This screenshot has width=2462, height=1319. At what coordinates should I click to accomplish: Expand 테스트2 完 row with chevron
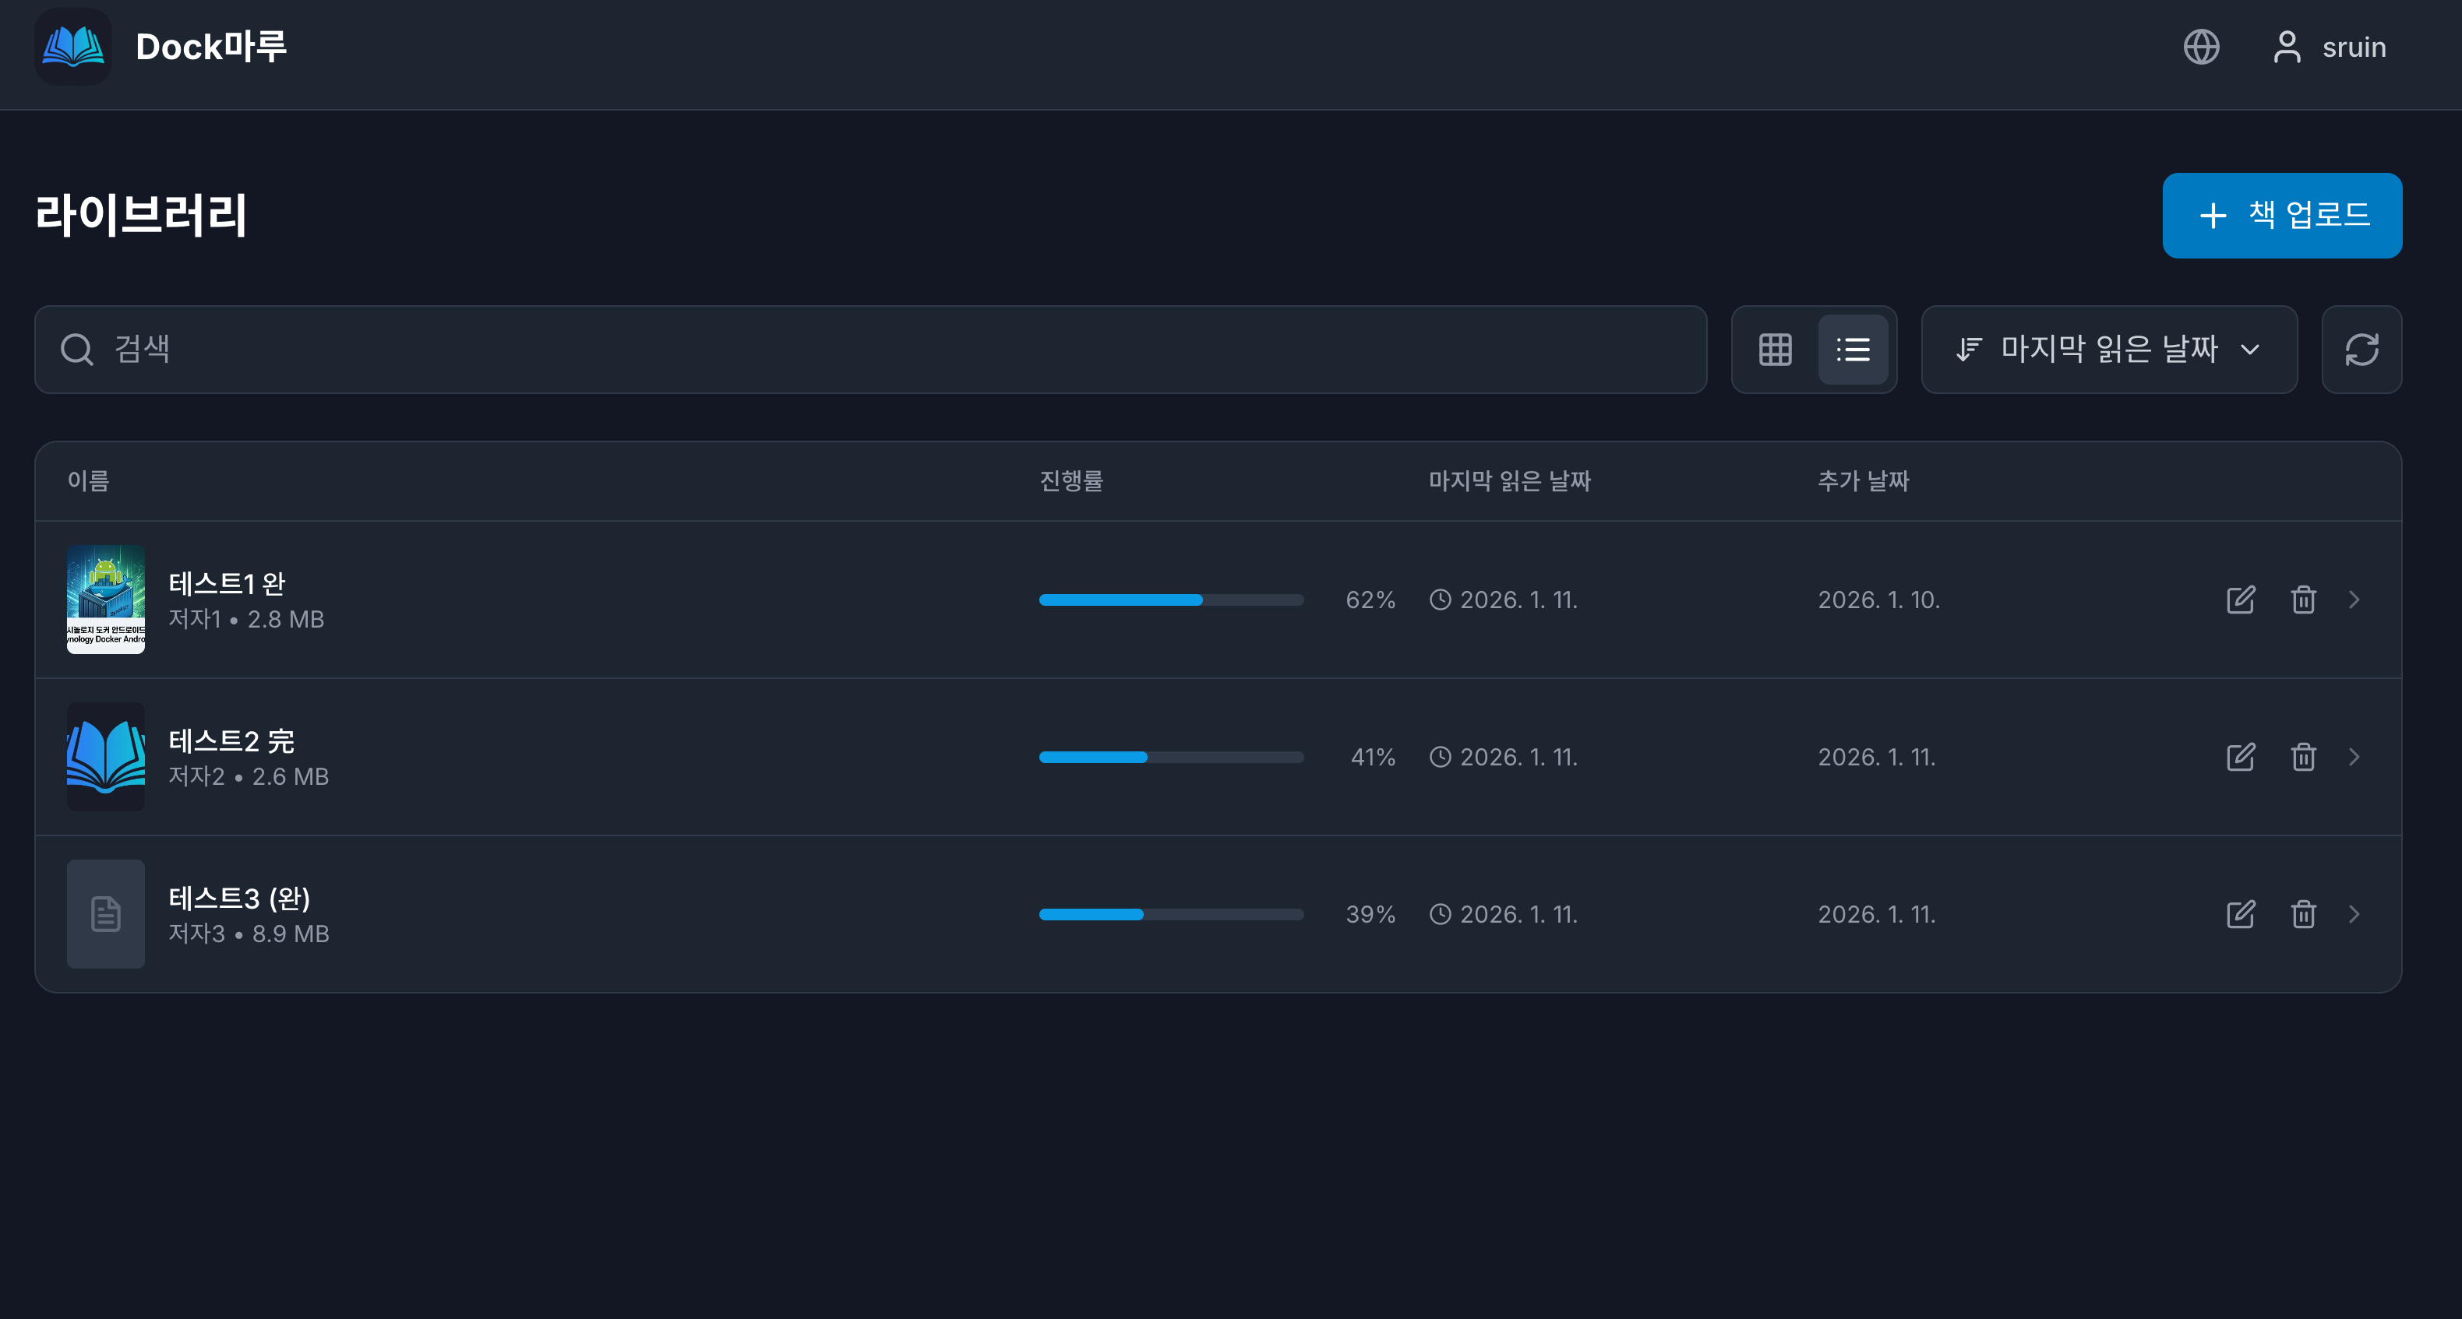coord(2354,758)
